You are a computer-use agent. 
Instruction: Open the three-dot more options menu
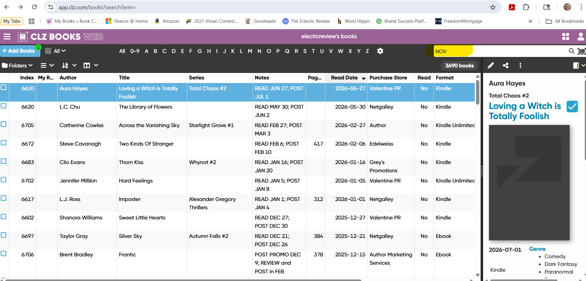(520, 65)
